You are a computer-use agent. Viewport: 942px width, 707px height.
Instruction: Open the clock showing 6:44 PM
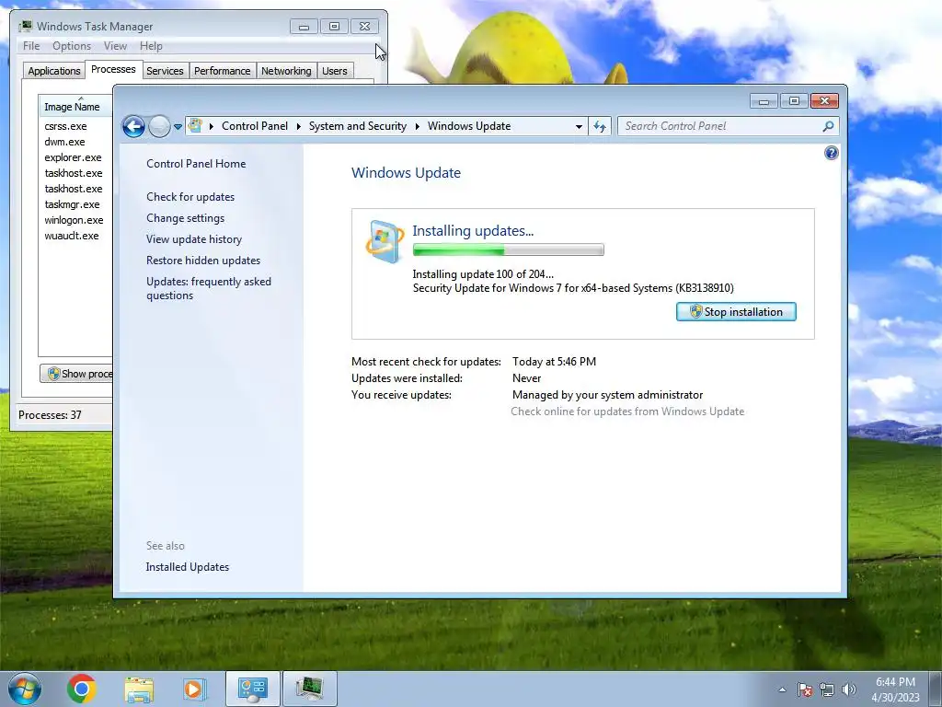pos(895,690)
